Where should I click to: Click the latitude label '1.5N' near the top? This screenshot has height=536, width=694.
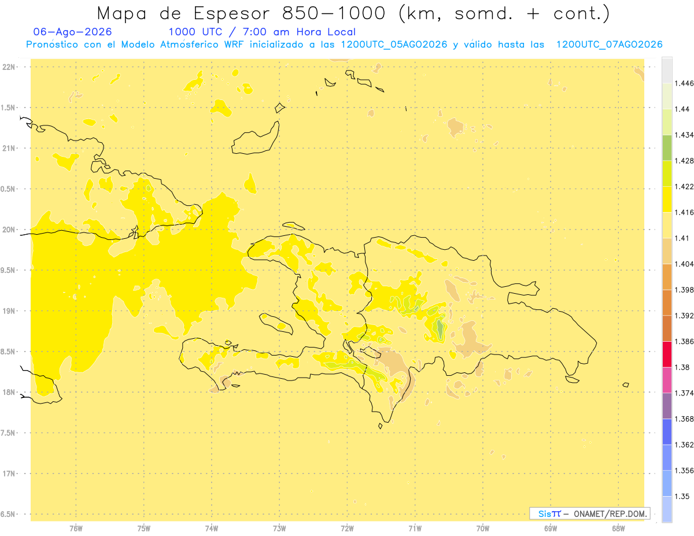click(x=8, y=108)
